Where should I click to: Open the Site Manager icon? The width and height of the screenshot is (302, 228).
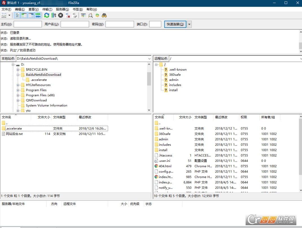point(4,15)
